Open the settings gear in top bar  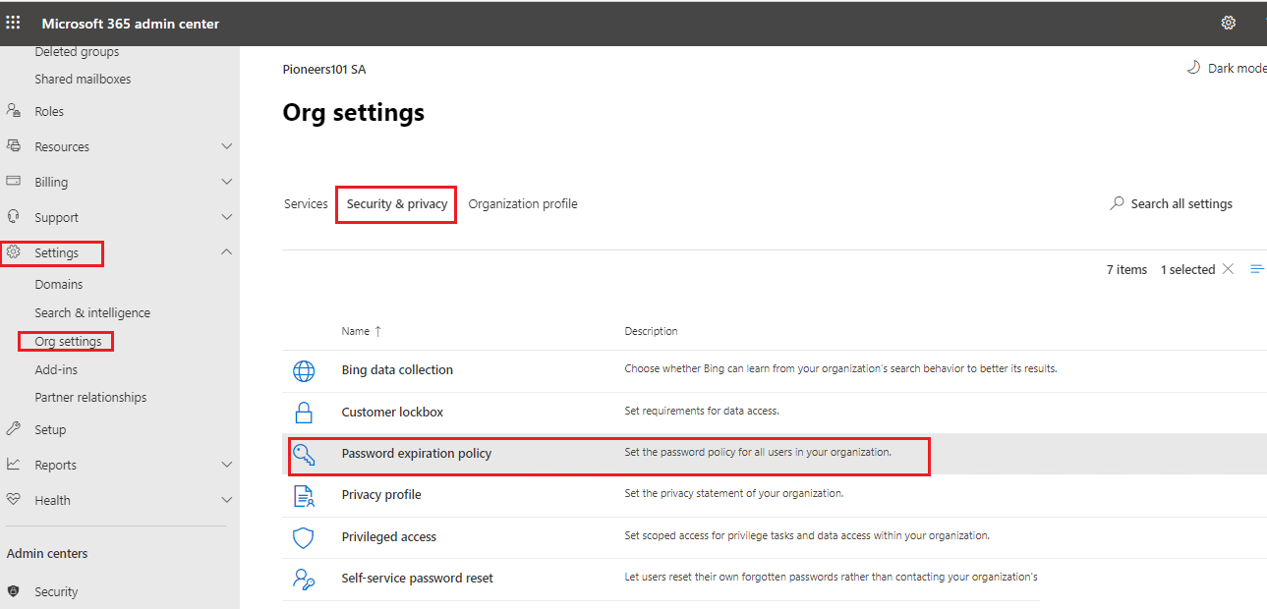pyautogui.click(x=1228, y=23)
